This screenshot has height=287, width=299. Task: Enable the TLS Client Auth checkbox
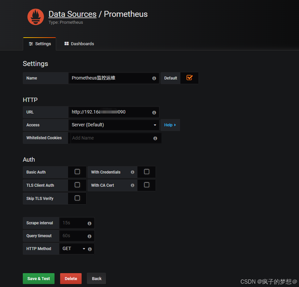[77, 185]
